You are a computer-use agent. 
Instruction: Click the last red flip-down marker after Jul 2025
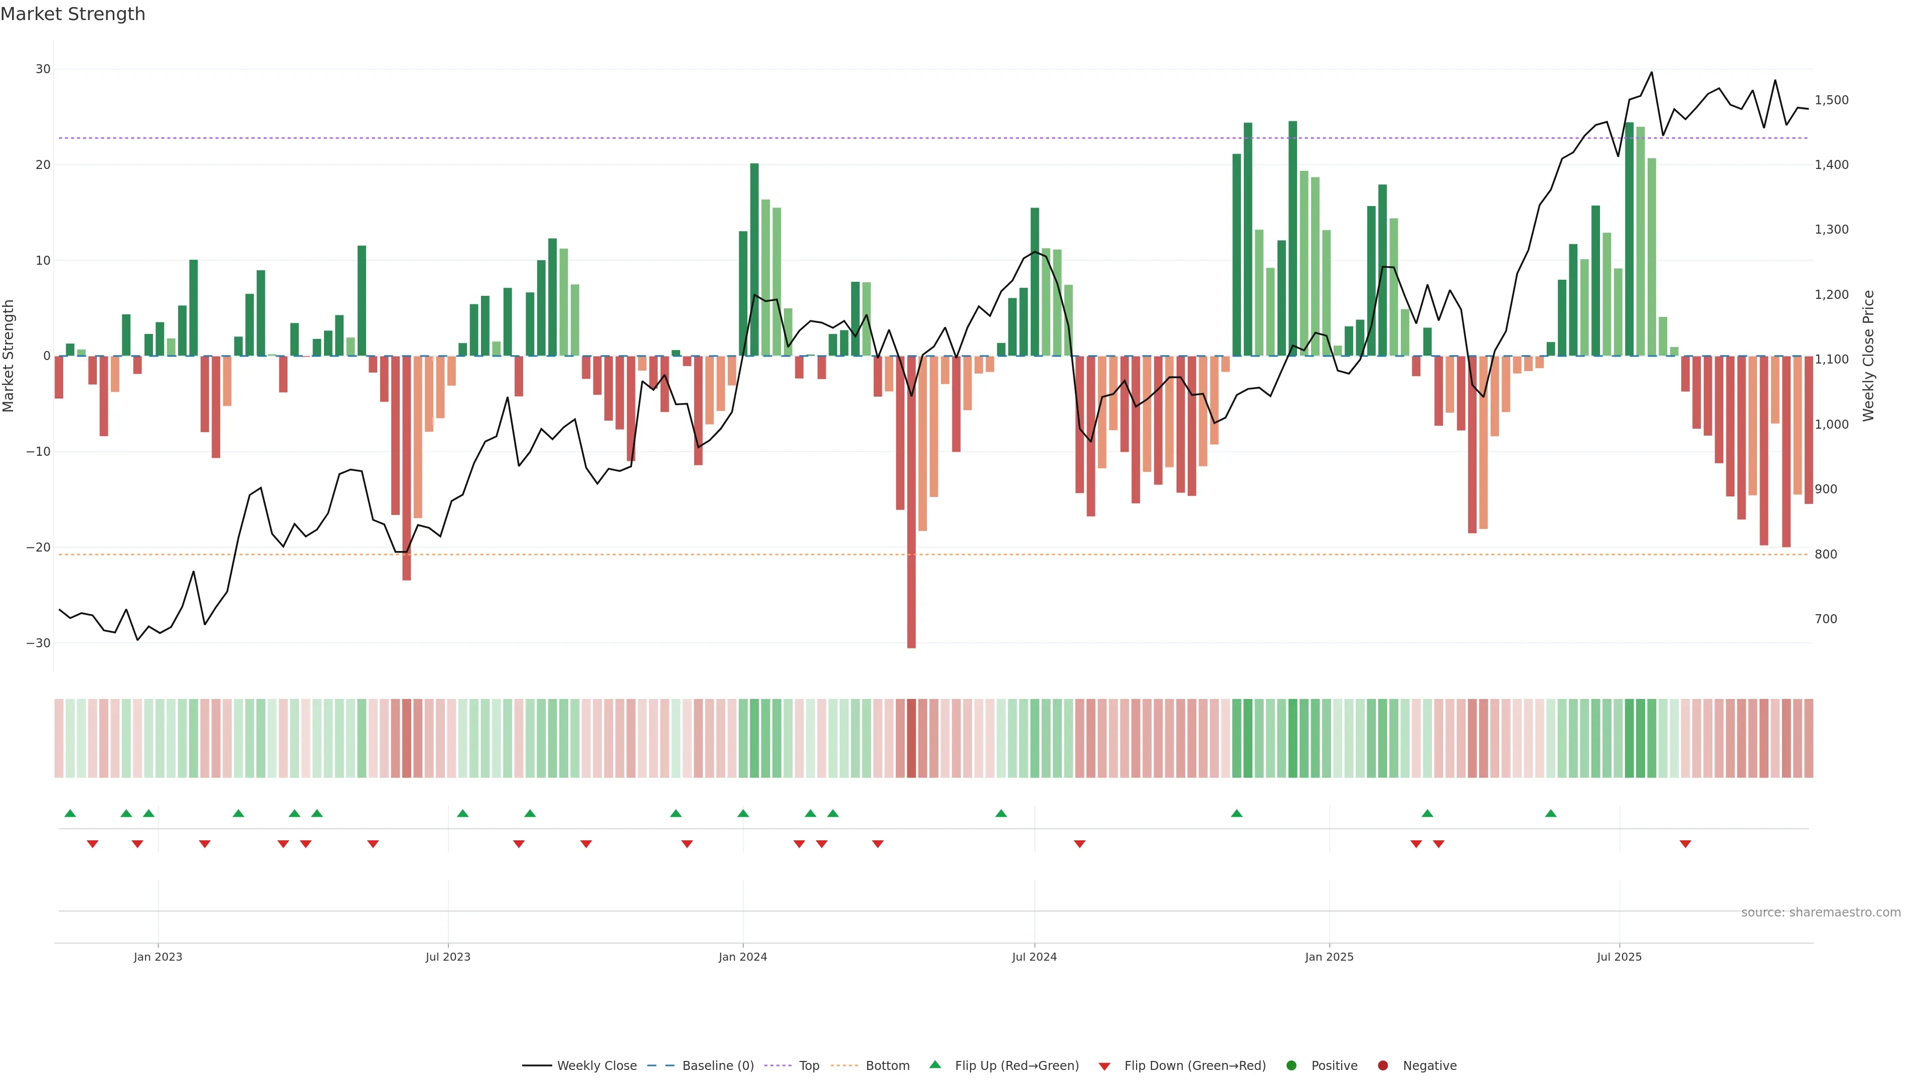click(x=1685, y=844)
